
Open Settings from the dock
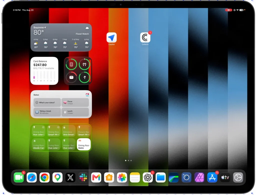point(238,177)
